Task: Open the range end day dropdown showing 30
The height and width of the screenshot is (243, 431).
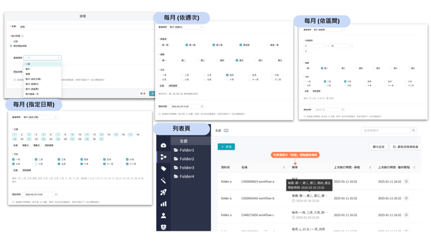Action: 341,46
